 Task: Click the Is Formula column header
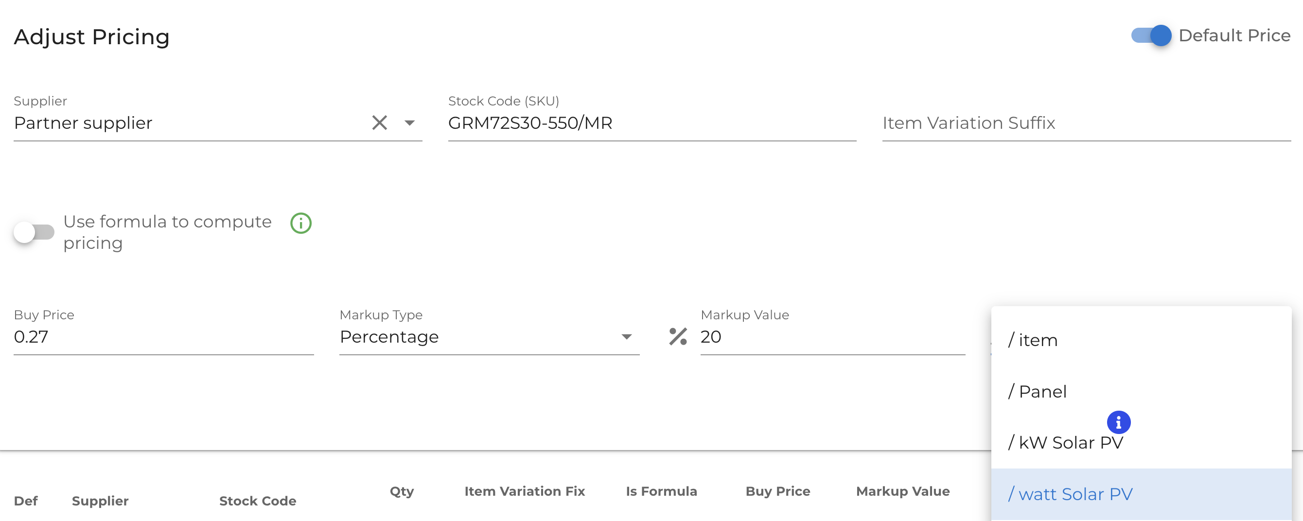click(661, 491)
